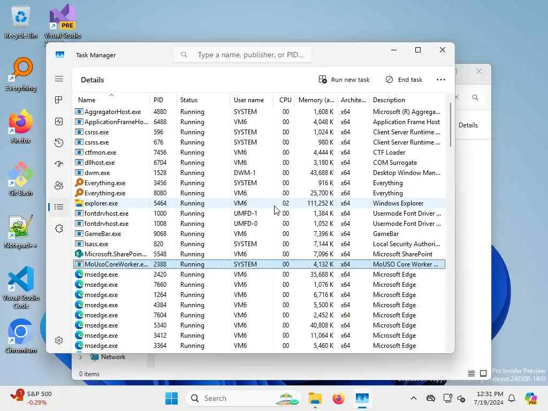Screen dimensions: 548x411
Task: Select csrss.exe with PID 596
Action: pyautogui.click(x=260, y=132)
